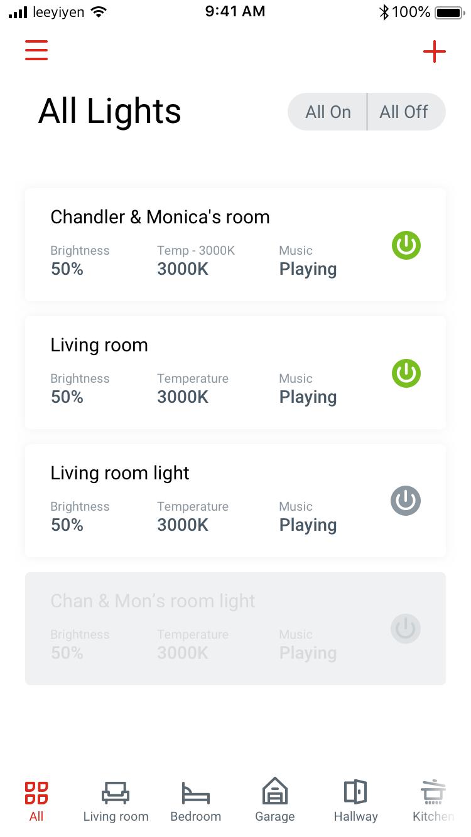Tap the battery indicator in status bar

tap(448, 12)
